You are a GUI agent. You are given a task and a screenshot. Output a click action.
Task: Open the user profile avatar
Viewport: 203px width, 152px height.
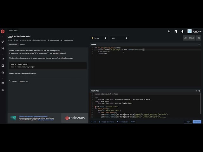tap(189, 31)
